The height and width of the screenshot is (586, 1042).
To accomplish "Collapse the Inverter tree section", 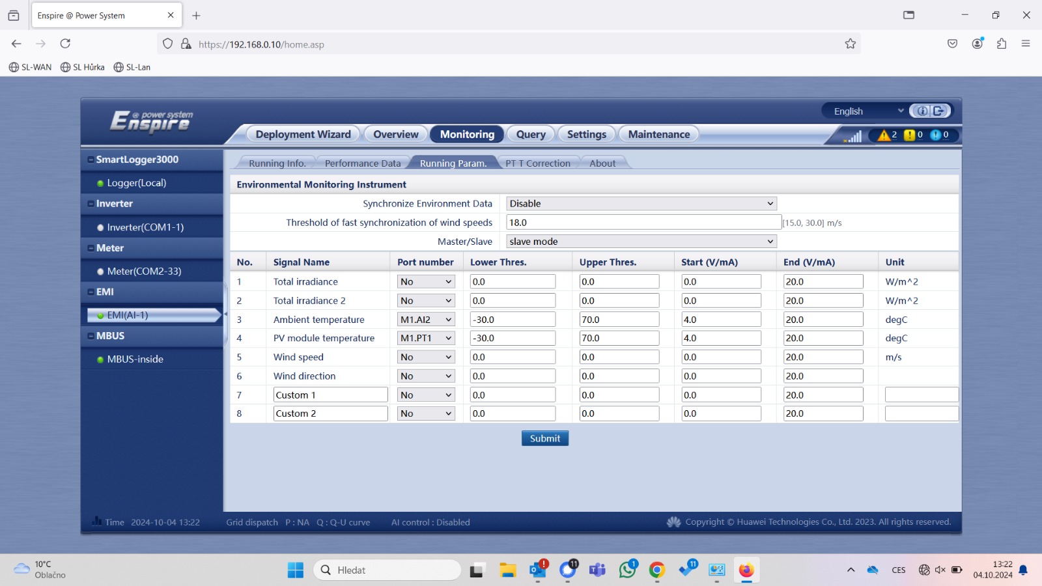I will click(x=91, y=204).
